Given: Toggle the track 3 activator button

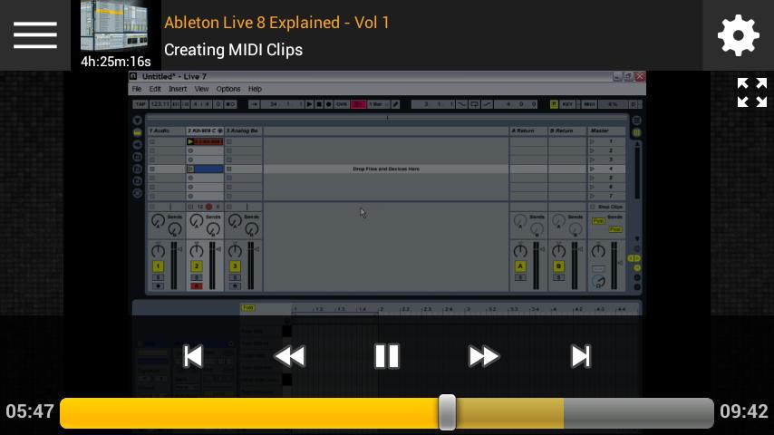Looking at the screenshot, I should pyautogui.click(x=235, y=266).
